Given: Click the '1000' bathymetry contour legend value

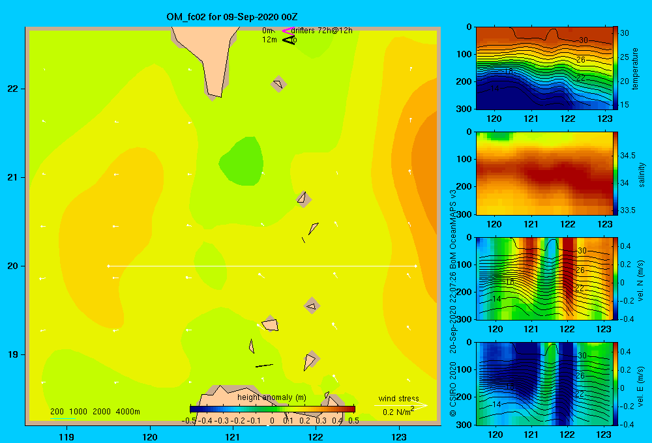Looking at the screenshot, I should pyautogui.click(x=78, y=412).
